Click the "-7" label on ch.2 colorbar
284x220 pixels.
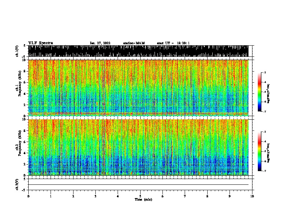click(x=264, y=171)
